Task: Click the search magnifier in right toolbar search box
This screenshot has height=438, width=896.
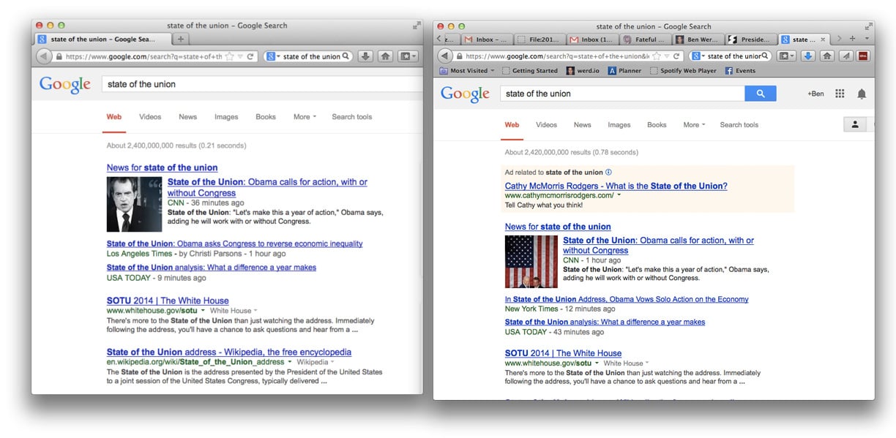Action: pyautogui.click(x=765, y=56)
